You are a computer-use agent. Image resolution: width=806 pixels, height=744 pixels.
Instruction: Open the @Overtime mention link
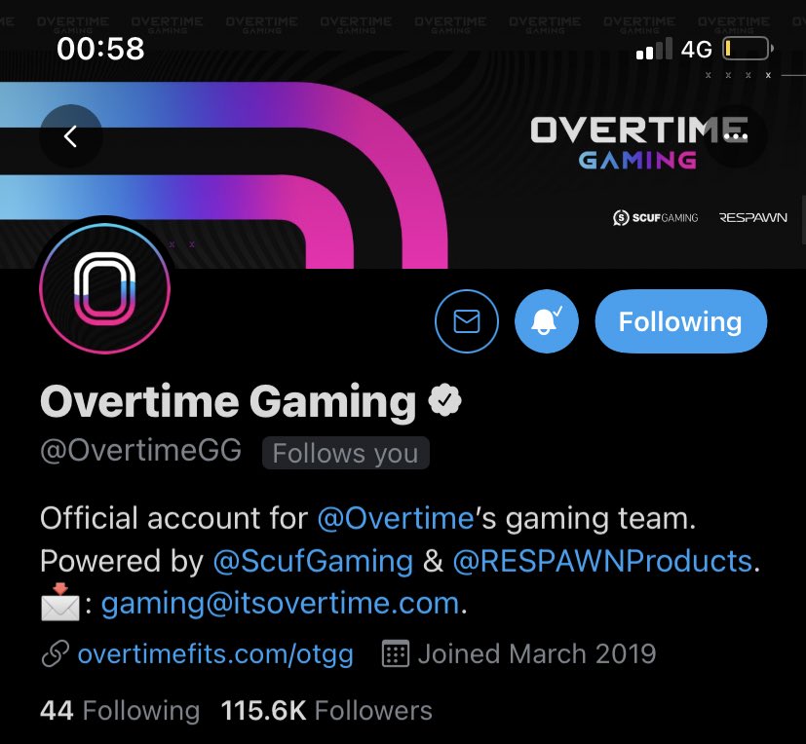[x=396, y=518]
